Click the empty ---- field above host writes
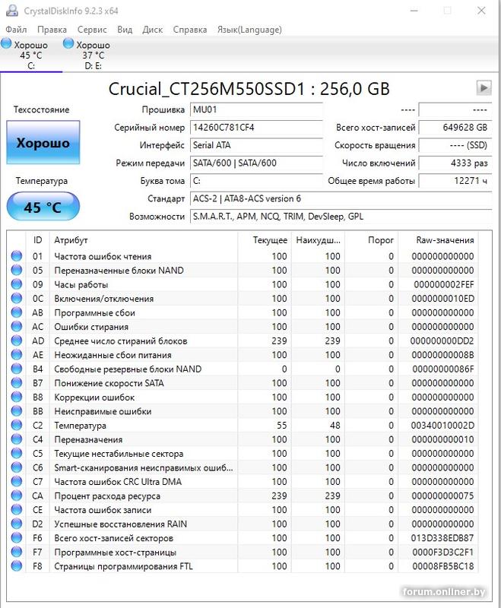 pyautogui.click(x=455, y=109)
